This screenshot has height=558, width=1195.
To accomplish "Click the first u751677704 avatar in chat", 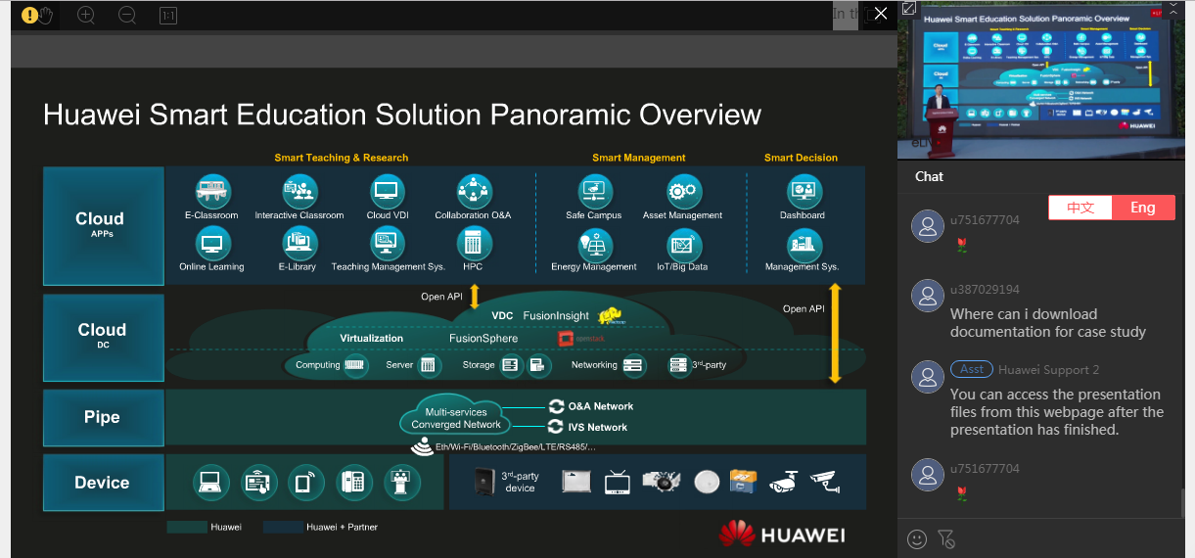I will pyautogui.click(x=927, y=225).
